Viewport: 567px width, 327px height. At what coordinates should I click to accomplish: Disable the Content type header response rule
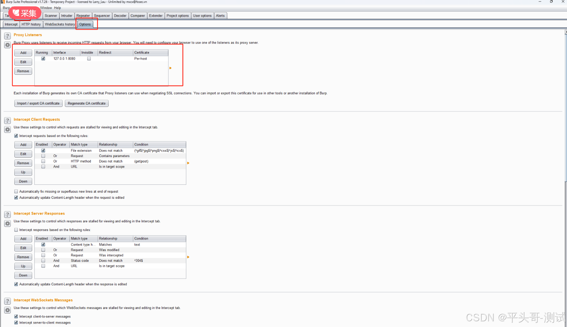tap(43, 245)
